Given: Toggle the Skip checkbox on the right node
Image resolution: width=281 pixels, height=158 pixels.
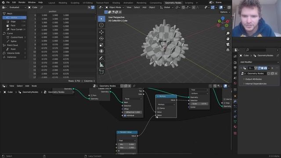Looking at the screenshot, I should coord(224,103).
